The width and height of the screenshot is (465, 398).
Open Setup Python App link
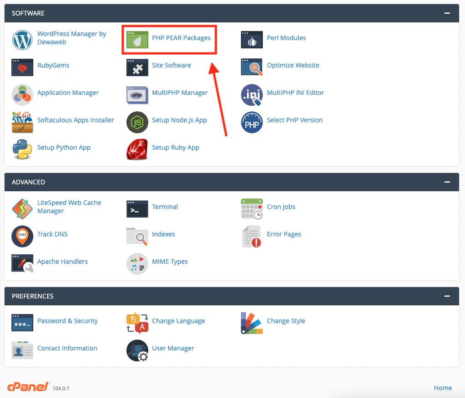click(x=64, y=148)
